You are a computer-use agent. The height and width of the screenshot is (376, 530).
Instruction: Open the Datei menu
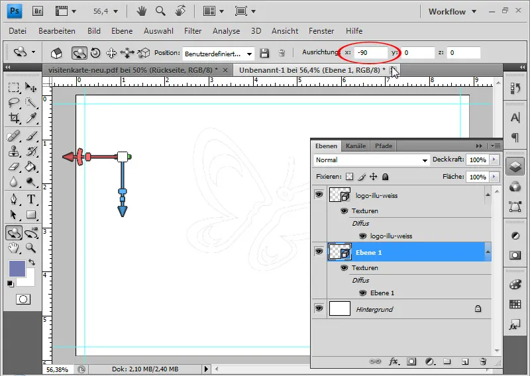point(18,30)
